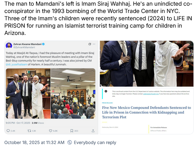This screenshot has width=195, height=149.
Task: Open the crowded mosque room photo
Action: [x=73, y=93]
